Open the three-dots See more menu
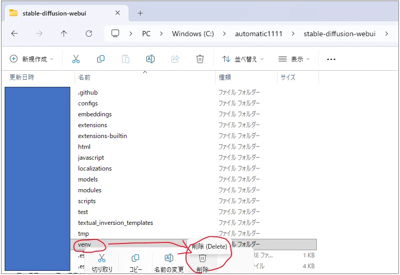The height and width of the screenshot is (275, 400). [x=331, y=59]
